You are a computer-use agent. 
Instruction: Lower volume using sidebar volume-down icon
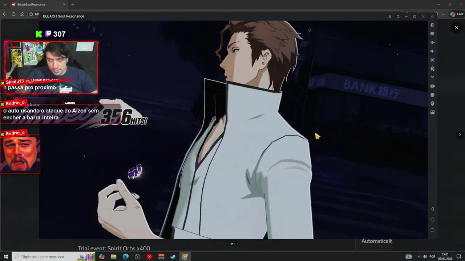432,51
